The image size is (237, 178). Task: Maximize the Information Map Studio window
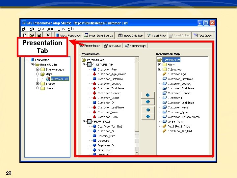[206, 23]
